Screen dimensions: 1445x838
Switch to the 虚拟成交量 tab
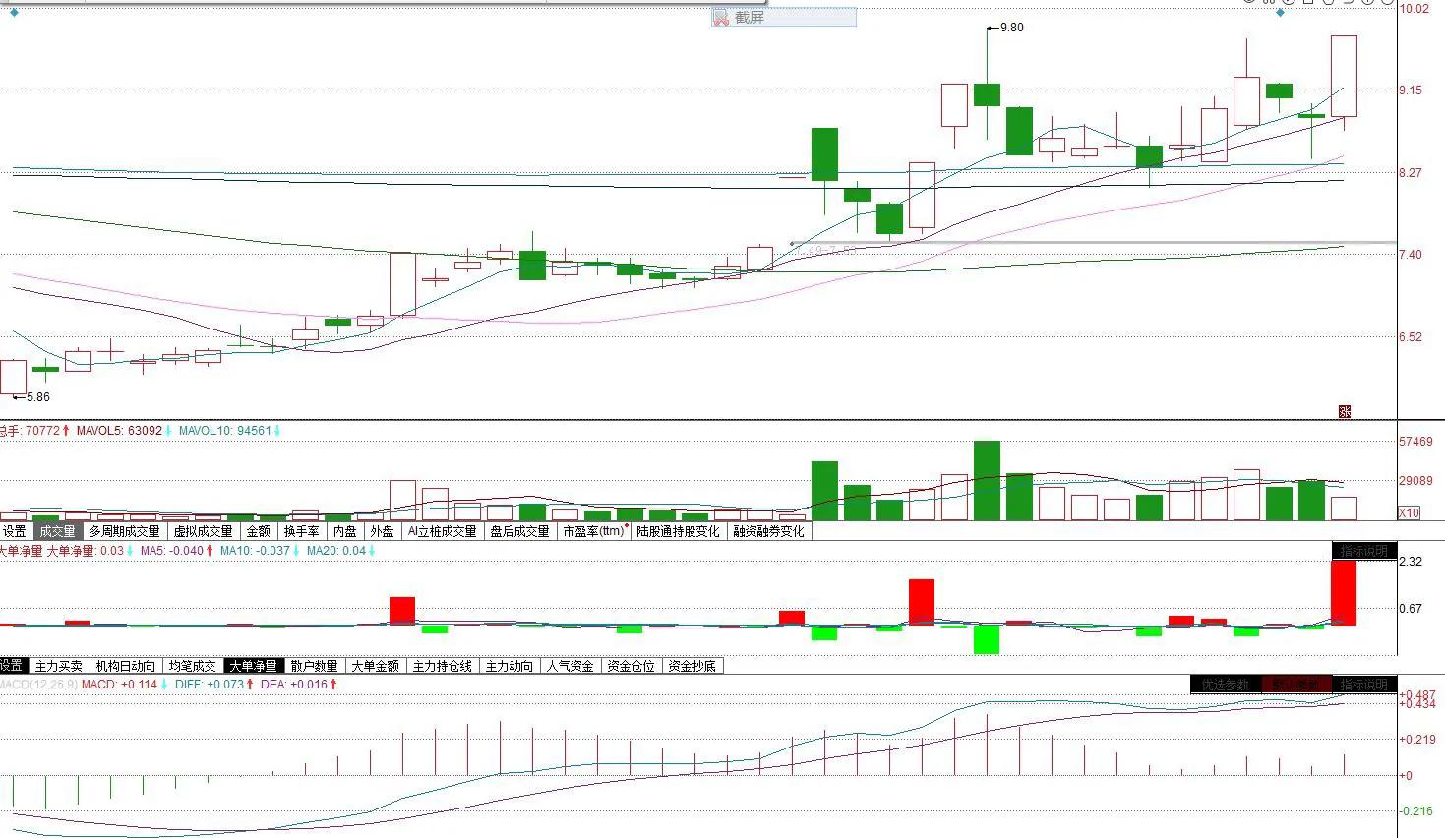click(204, 531)
